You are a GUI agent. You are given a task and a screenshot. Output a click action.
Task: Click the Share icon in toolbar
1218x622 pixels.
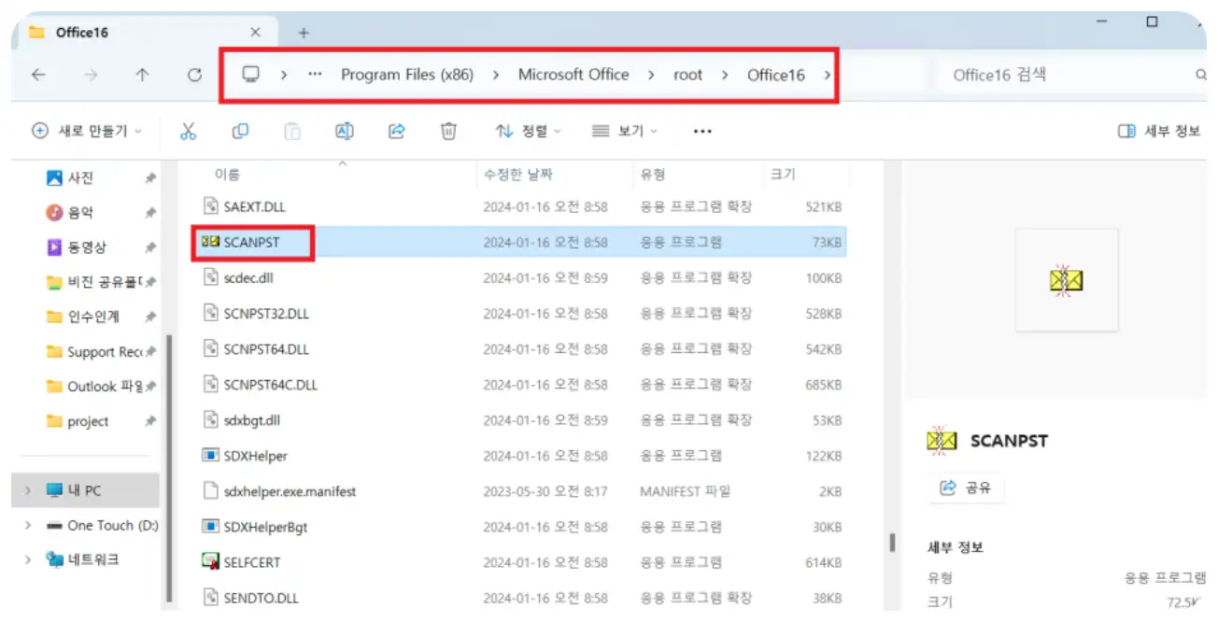click(397, 132)
